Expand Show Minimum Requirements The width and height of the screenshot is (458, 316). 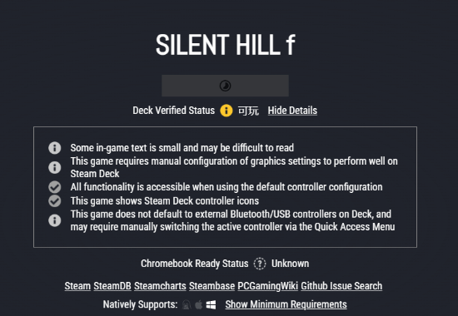tap(286, 304)
